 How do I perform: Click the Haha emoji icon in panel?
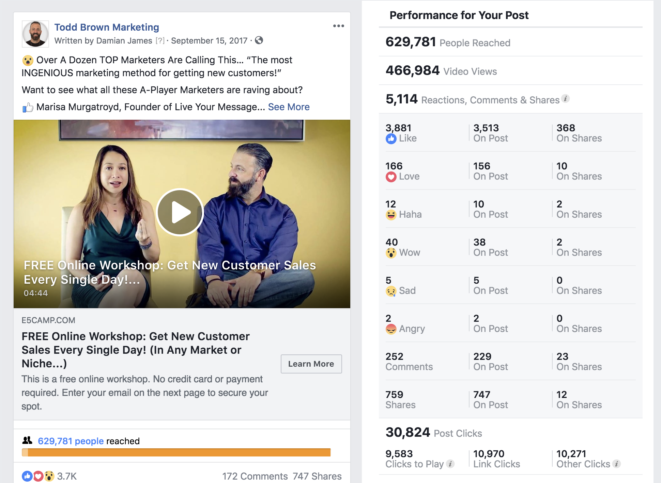pos(391,215)
